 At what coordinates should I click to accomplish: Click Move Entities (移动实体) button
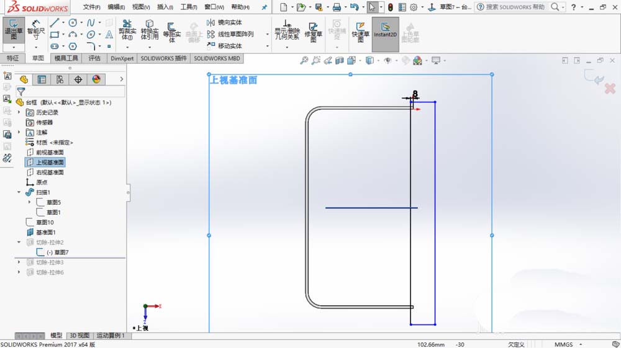(x=224, y=47)
